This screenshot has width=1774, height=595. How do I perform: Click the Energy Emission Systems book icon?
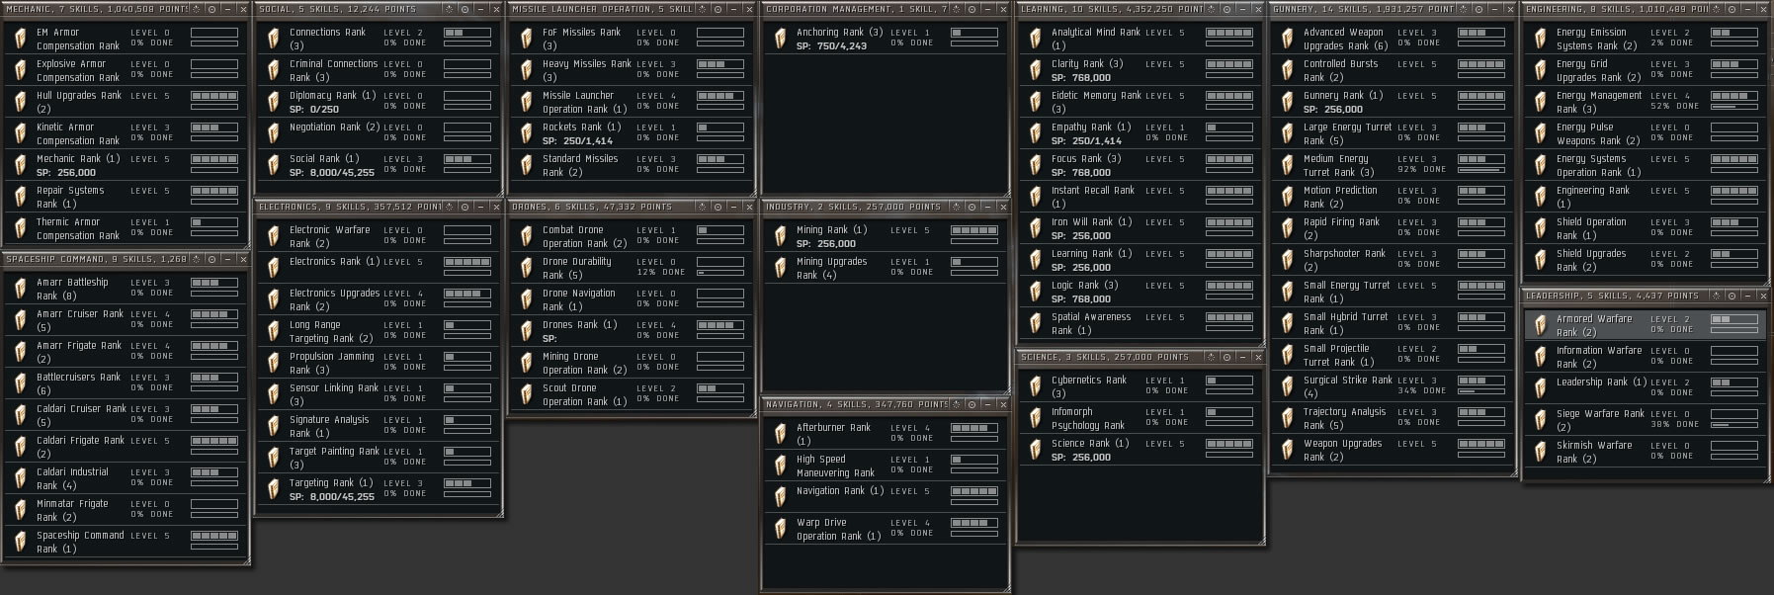[x=1540, y=39]
